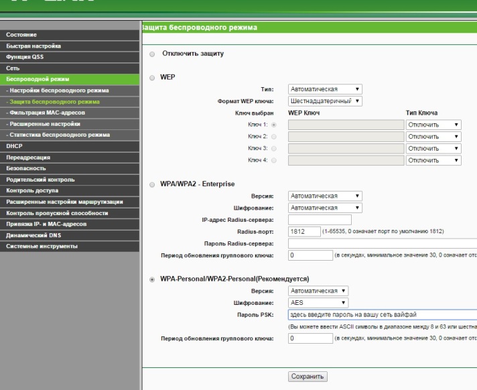Open 'Родительский контроль' in the sidebar
This screenshot has height=390, width=477.
(x=70, y=180)
